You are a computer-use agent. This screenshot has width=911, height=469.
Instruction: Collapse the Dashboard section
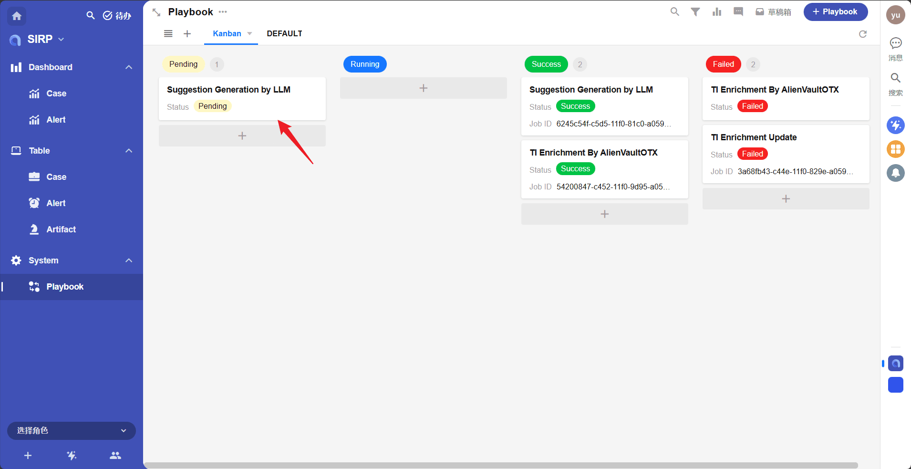(129, 67)
